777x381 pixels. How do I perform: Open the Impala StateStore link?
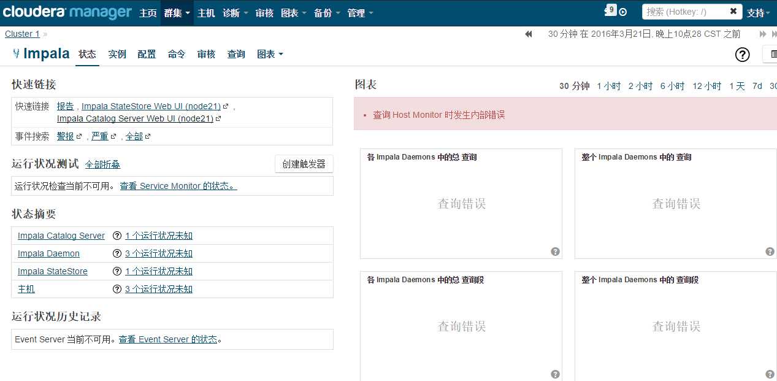(53, 271)
